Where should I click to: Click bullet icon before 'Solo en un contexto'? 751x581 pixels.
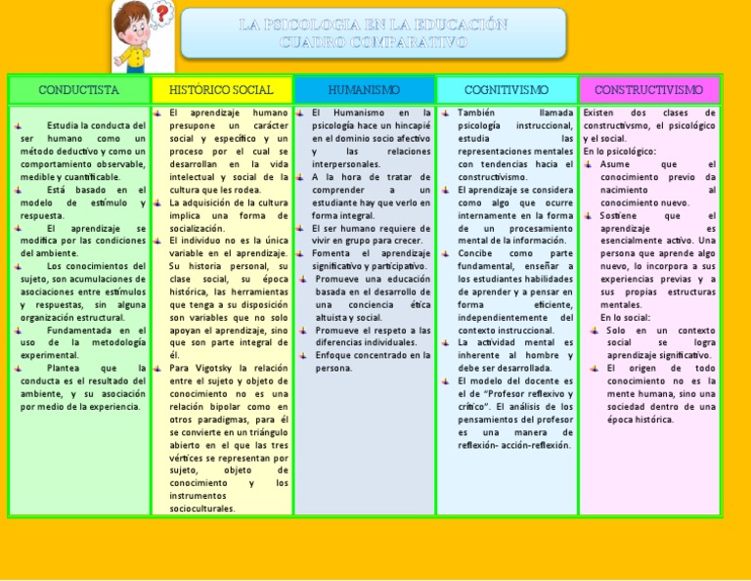pos(595,331)
